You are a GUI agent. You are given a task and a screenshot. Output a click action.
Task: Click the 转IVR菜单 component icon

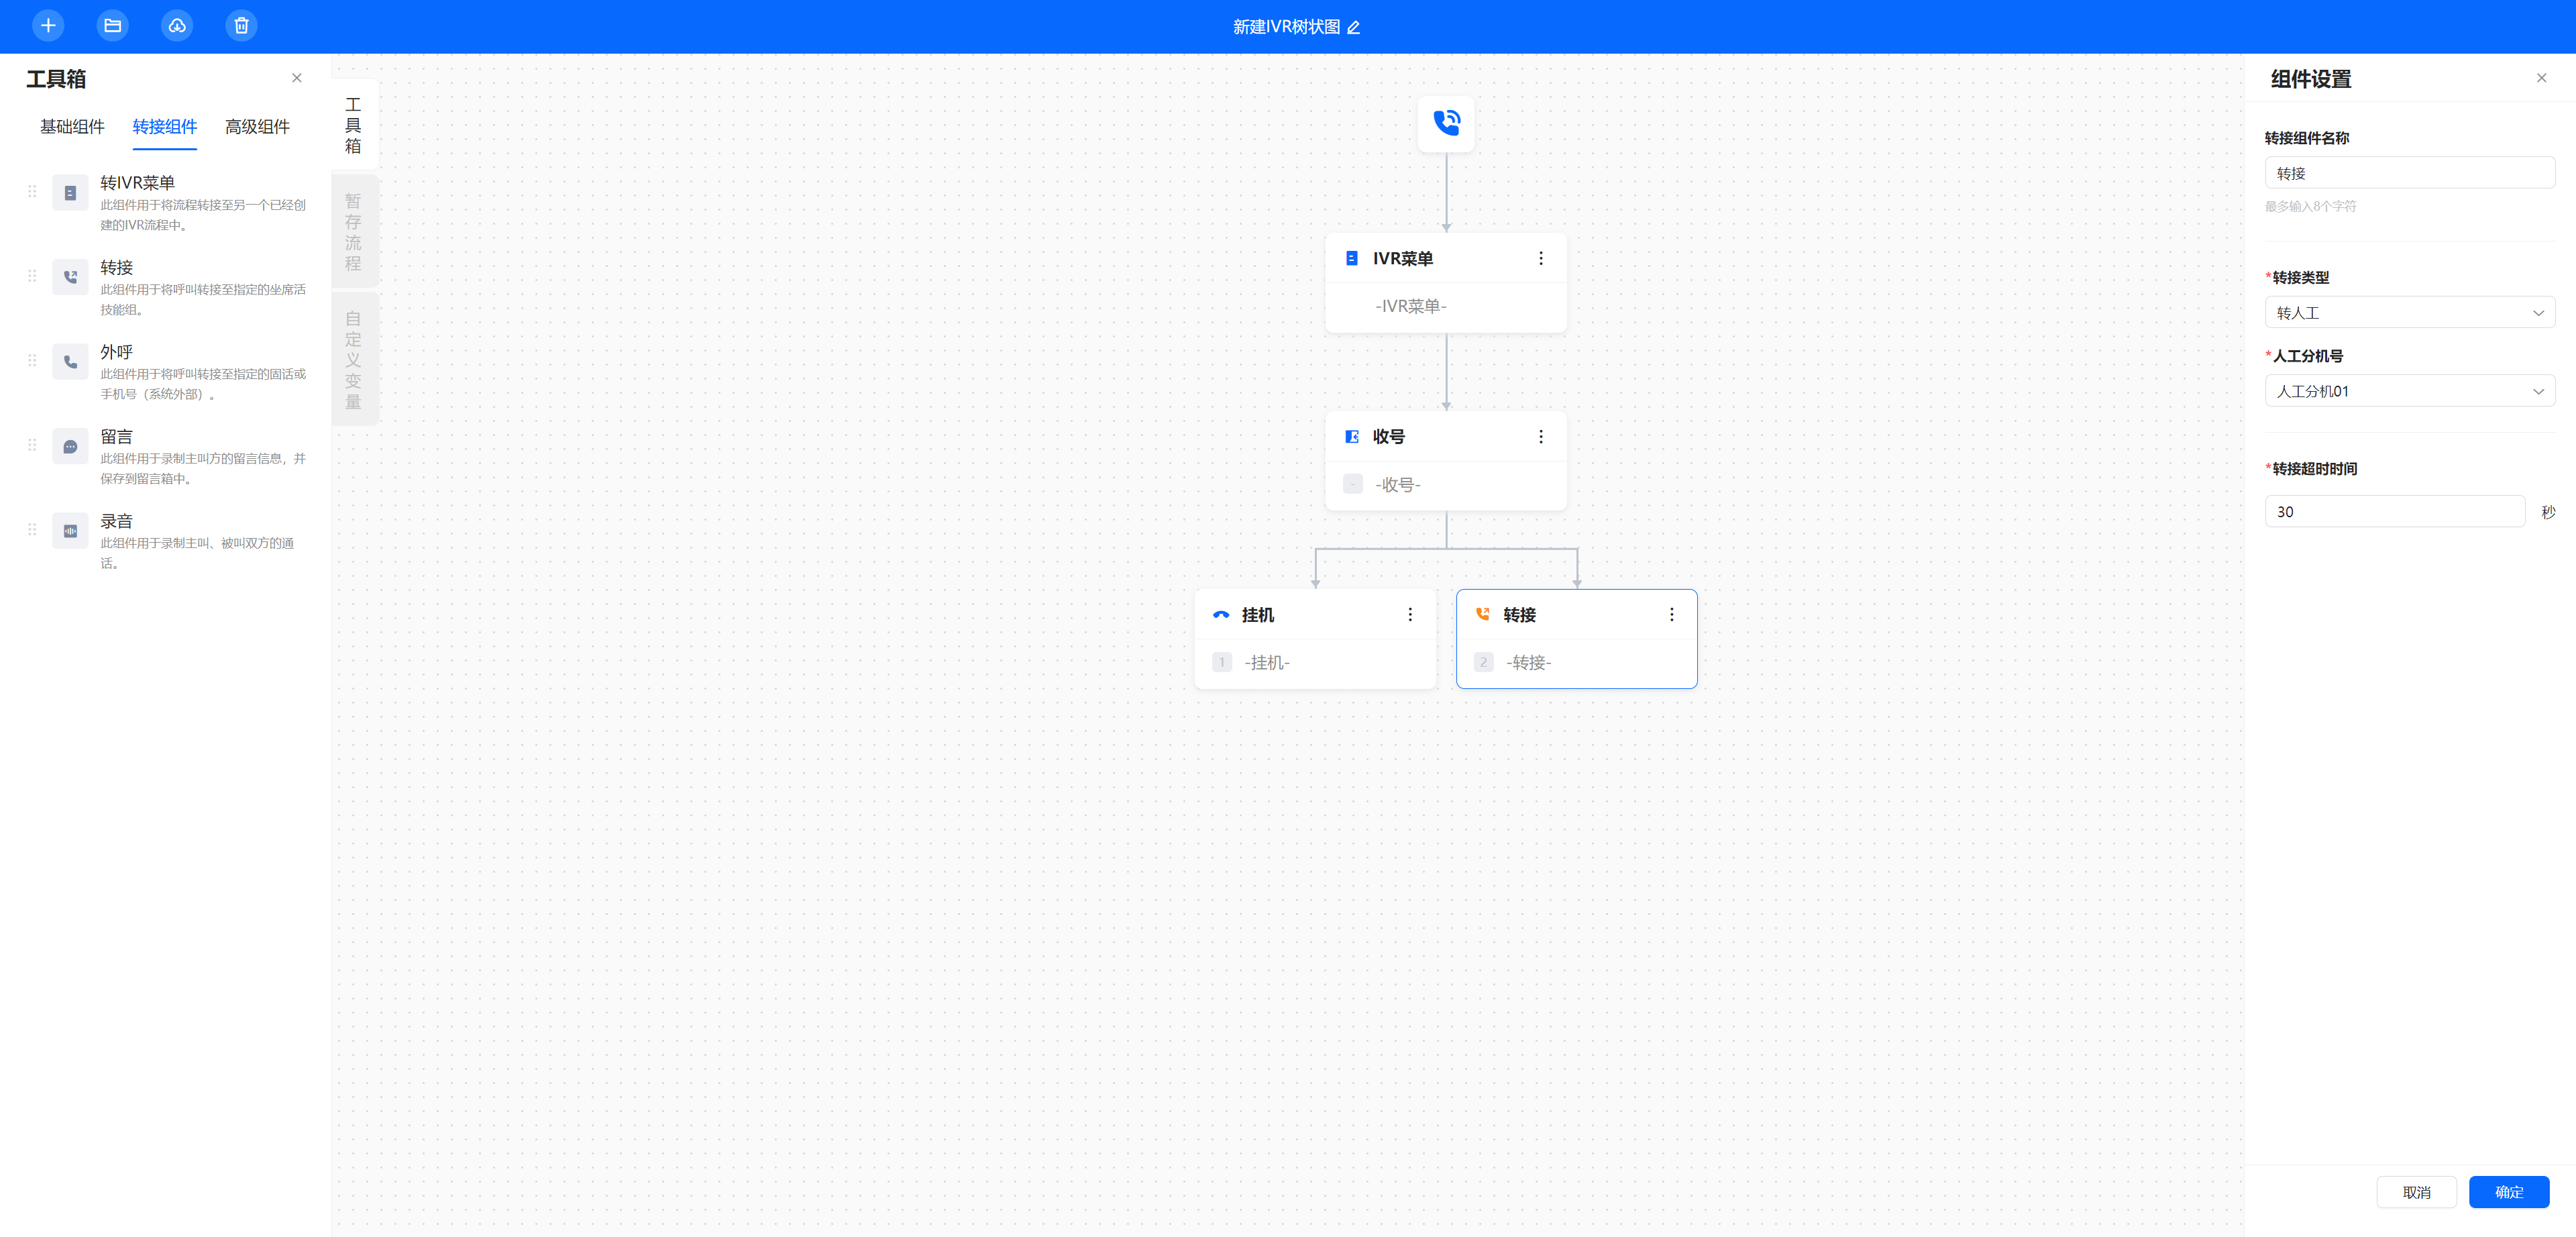pyautogui.click(x=70, y=193)
